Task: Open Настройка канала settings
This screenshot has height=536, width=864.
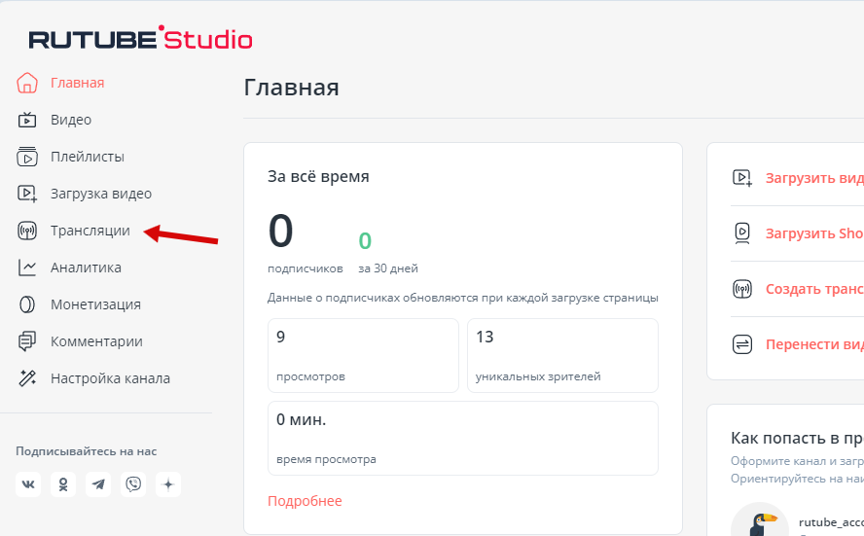Action: (x=110, y=378)
